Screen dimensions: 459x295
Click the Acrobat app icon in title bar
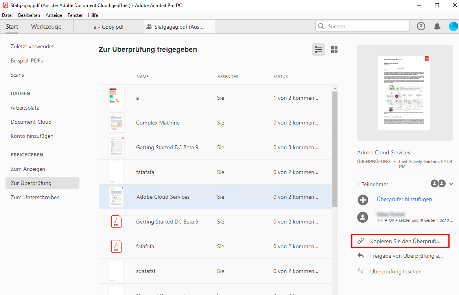pyautogui.click(x=5, y=5)
